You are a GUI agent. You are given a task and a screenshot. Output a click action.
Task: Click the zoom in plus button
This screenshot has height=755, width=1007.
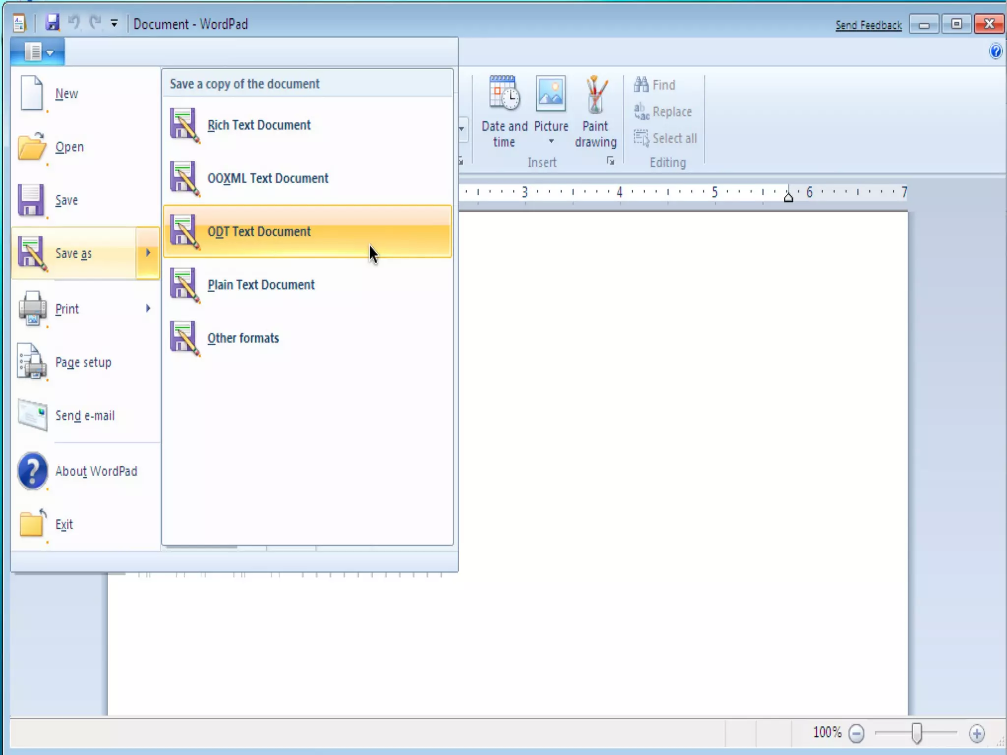click(x=977, y=733)
